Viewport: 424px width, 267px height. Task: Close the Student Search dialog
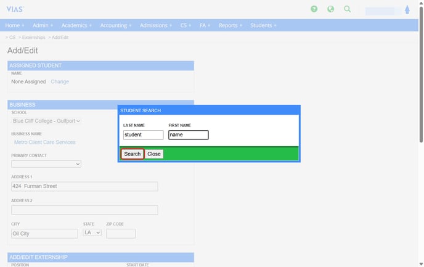click(154, 154)
